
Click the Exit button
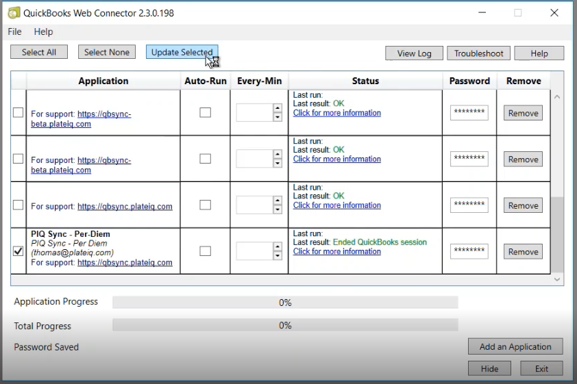tap(541, 368)
